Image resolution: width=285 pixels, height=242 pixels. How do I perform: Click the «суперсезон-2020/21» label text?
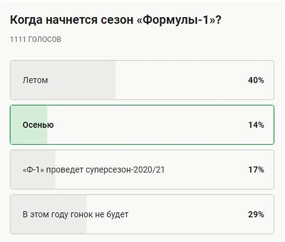coord(128,170)
